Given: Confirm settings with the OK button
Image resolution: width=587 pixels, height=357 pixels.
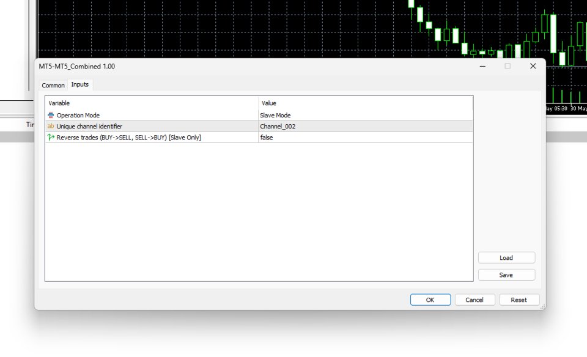Looking at the screenshot, I should point(430,300).
